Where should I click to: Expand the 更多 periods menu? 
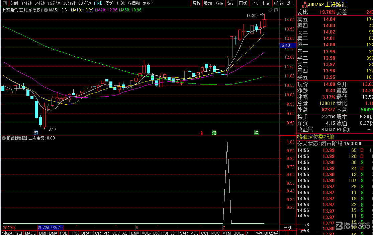pyautogui.click(x=148, y=3)
